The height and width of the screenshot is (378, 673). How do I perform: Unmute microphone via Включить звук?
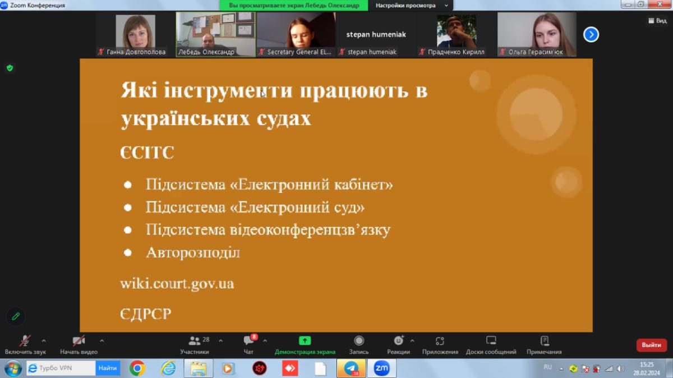pyautogui.click(x=25, y=344)
